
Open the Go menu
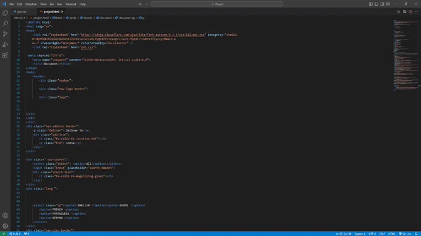point(52,4)
